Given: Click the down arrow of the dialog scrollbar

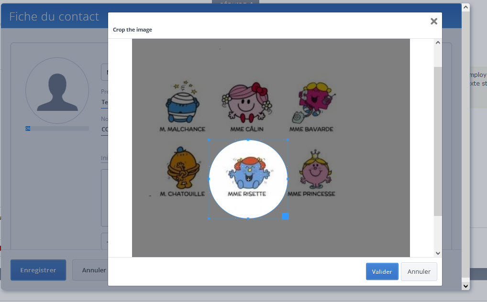Looking at the screenshot, I should (x=438, y=253).
